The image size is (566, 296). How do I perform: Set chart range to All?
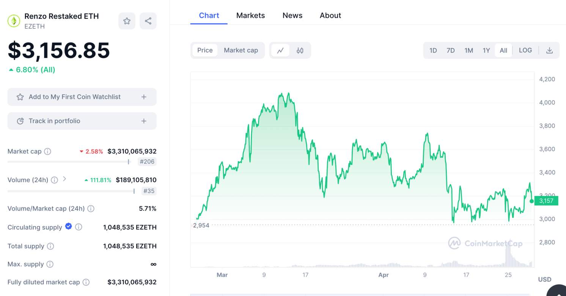503,50
